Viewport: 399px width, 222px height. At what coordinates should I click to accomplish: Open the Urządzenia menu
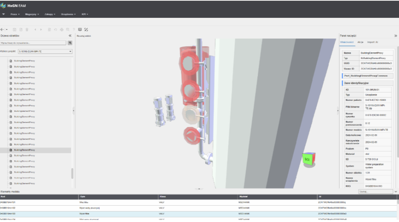68,14
